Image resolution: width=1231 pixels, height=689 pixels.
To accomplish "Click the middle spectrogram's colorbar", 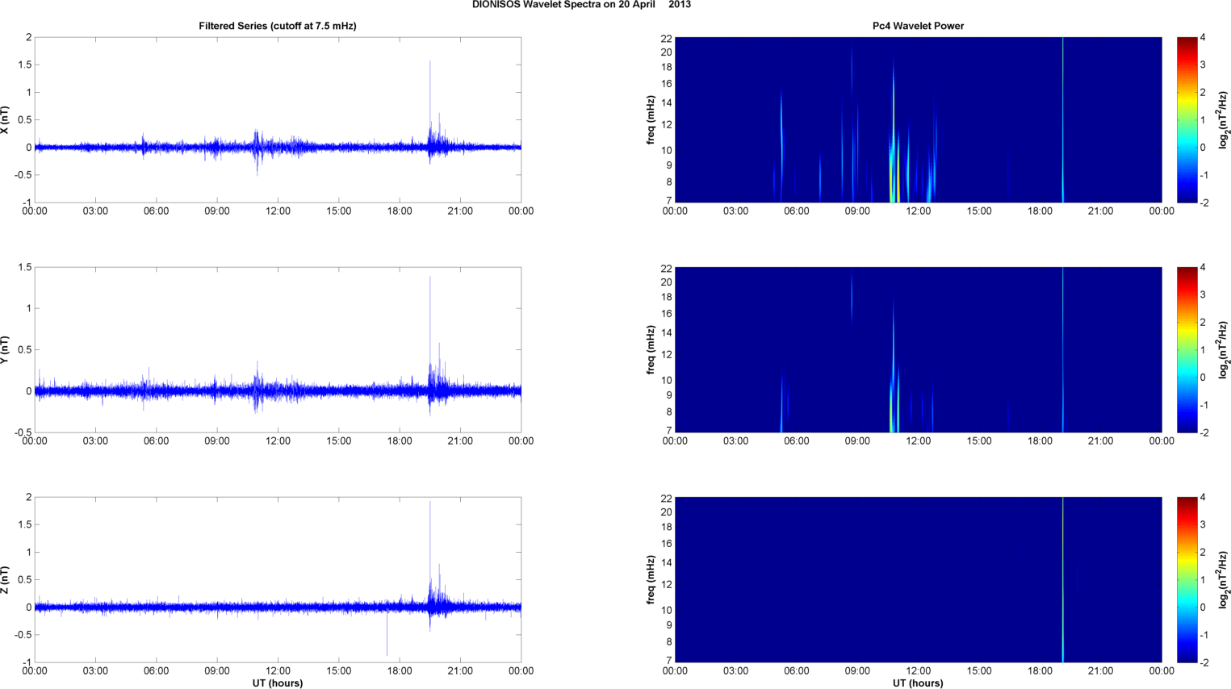I will (1186, 349).
